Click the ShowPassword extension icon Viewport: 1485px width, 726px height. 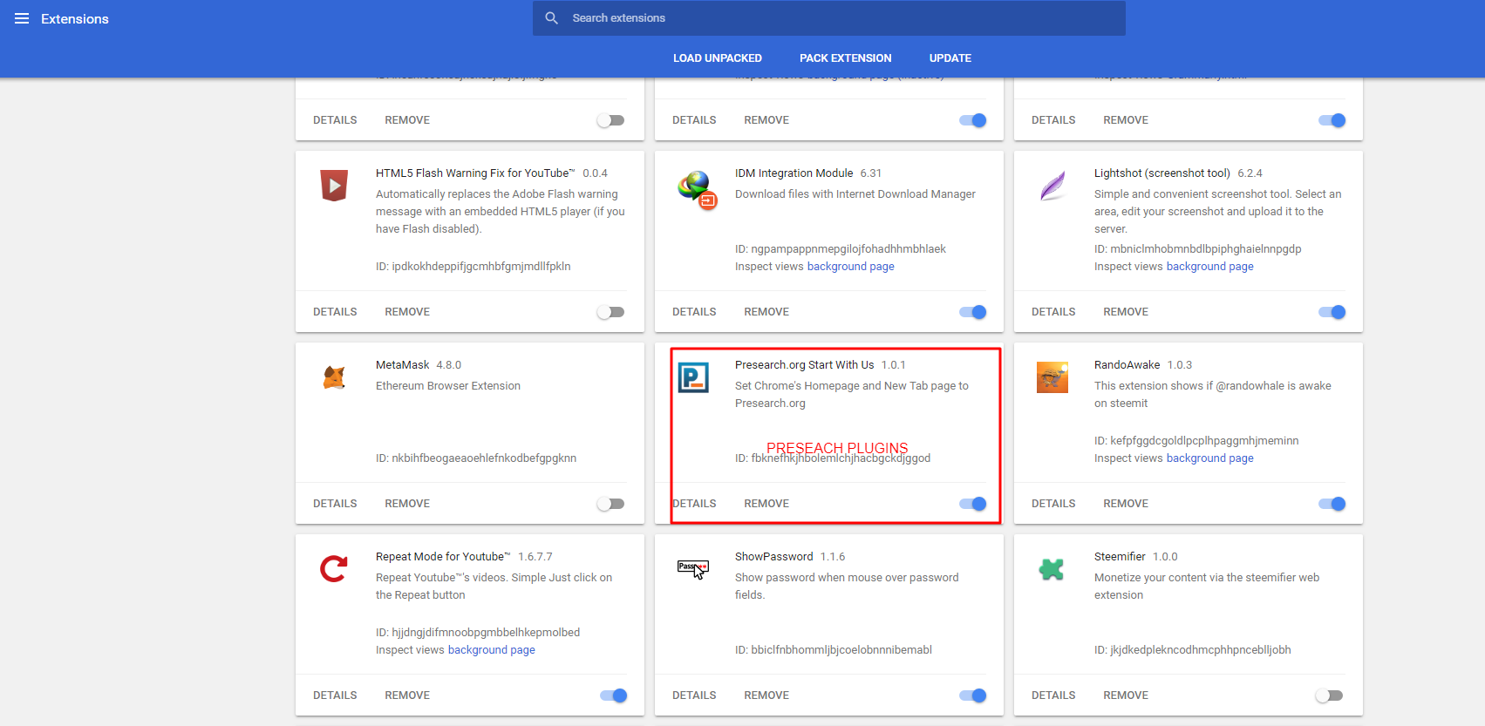point(693,569)
